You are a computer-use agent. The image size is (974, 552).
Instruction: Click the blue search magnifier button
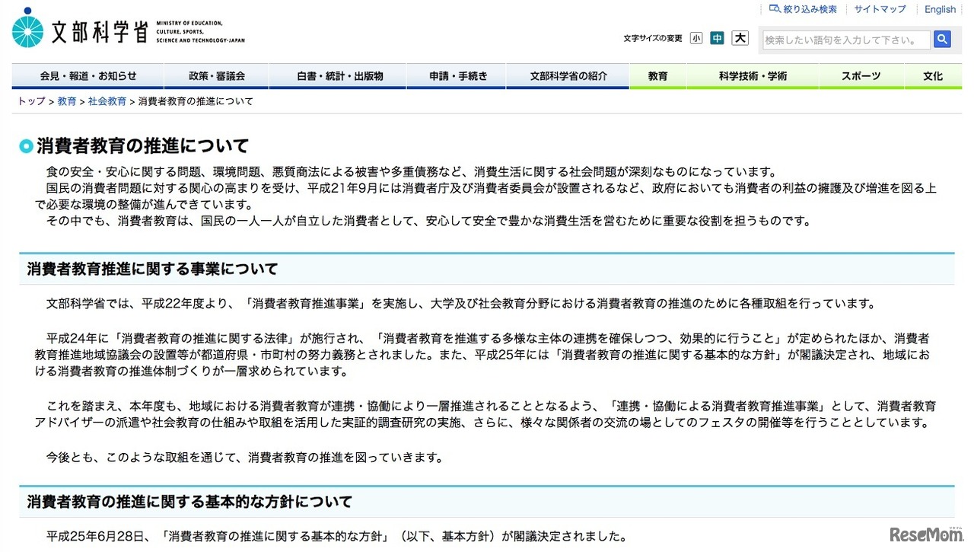pyautogui.click(x=942, y=40)
